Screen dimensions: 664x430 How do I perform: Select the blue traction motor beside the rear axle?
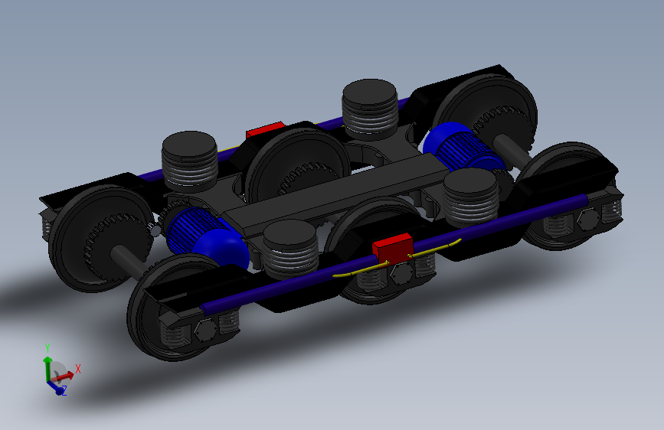[463, 146]
